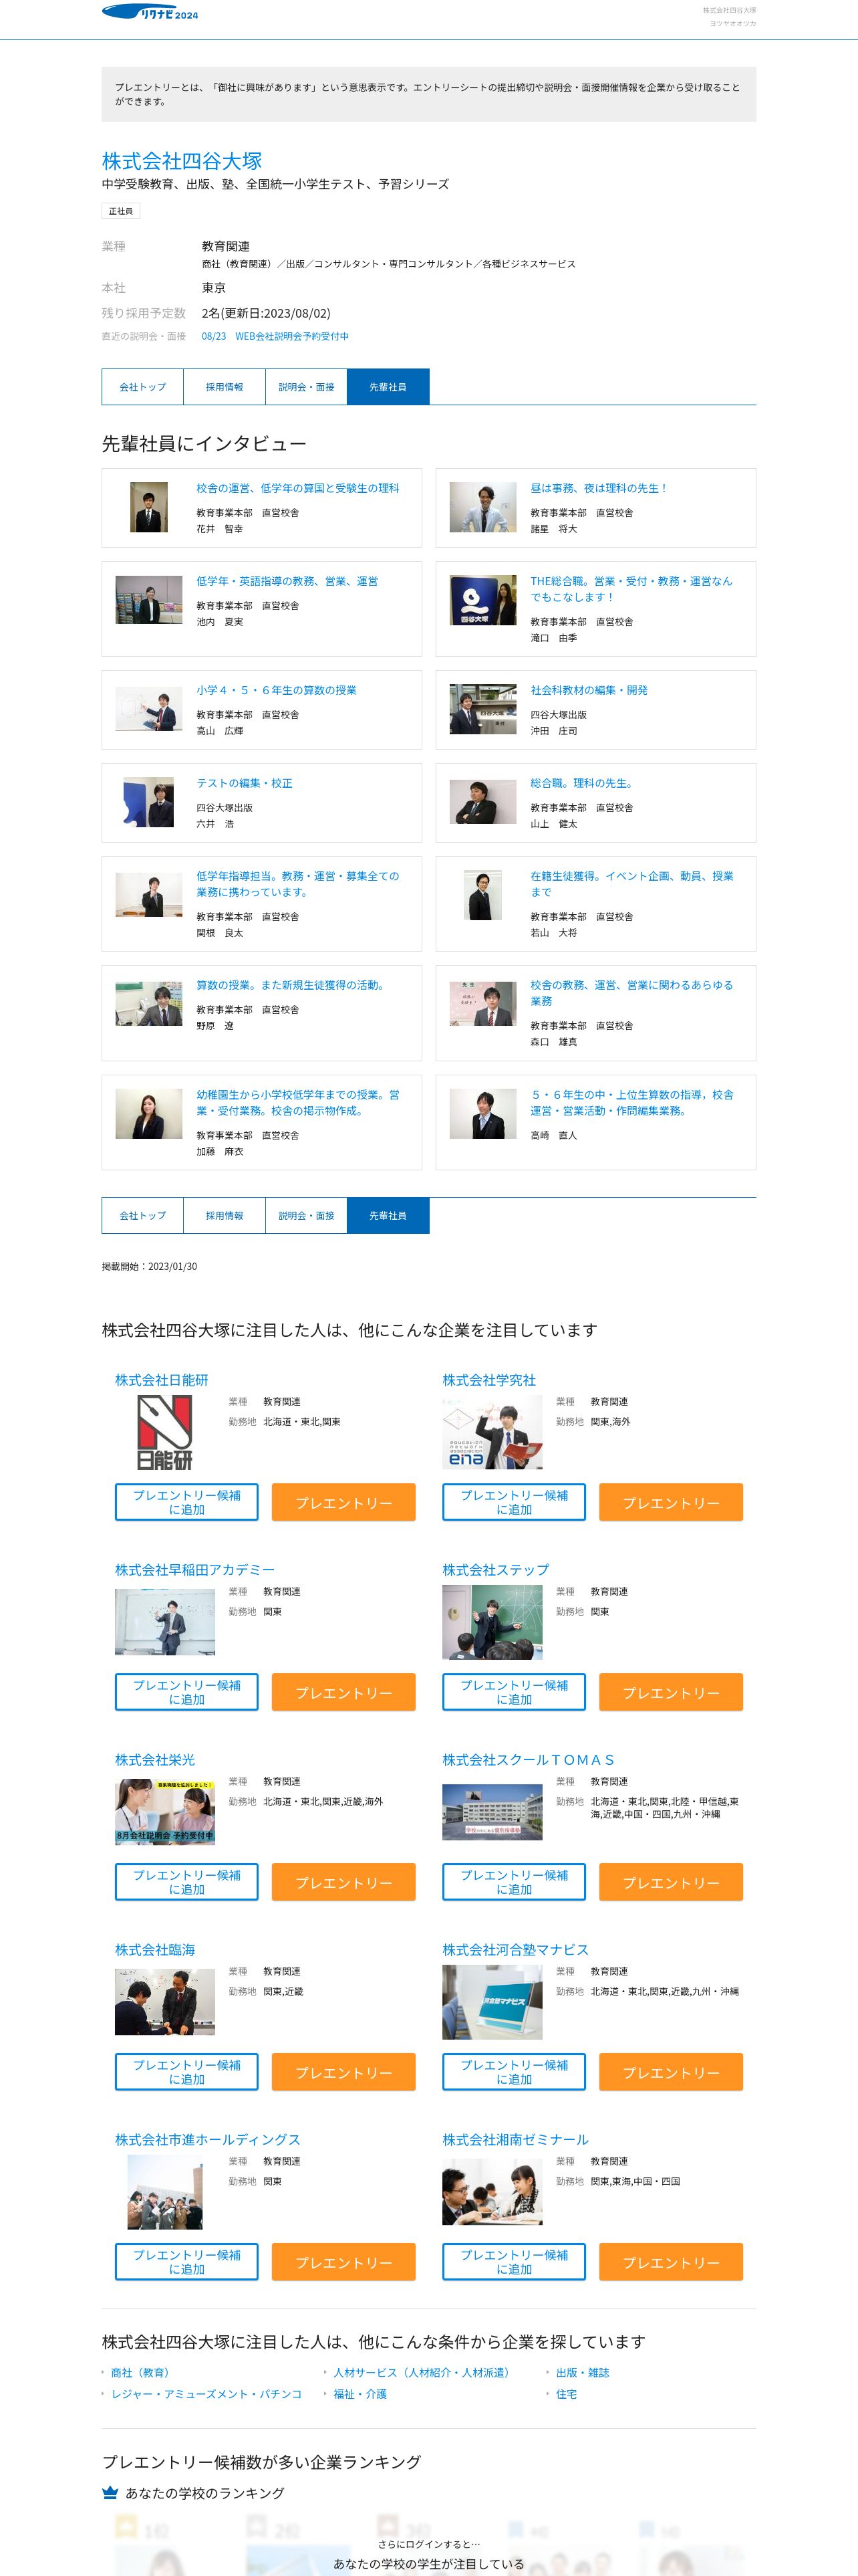Click the photo of 高山 広輝
Image resolution: width=858 pixels, height=2576 pixels.
[149, 709]
